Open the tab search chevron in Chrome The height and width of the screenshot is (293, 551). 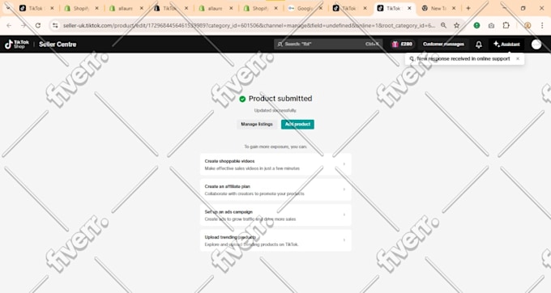pos(8,8)
